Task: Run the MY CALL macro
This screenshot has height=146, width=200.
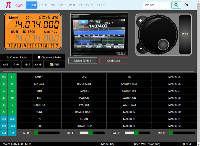Action: tap(39, 84)
